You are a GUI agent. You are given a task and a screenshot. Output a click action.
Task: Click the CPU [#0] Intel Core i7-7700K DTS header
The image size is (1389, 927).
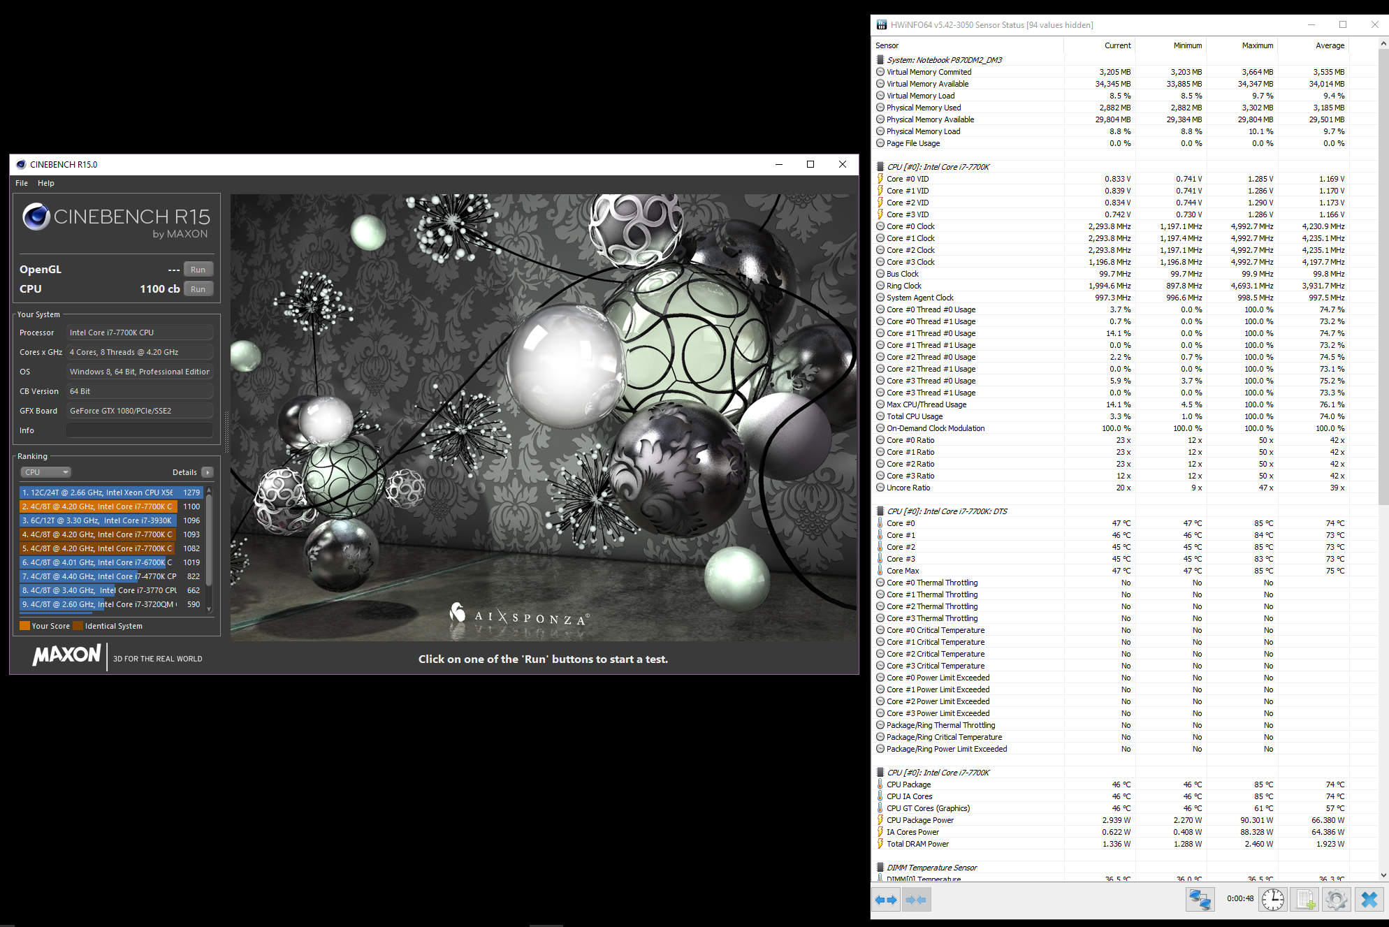(947, 511)
